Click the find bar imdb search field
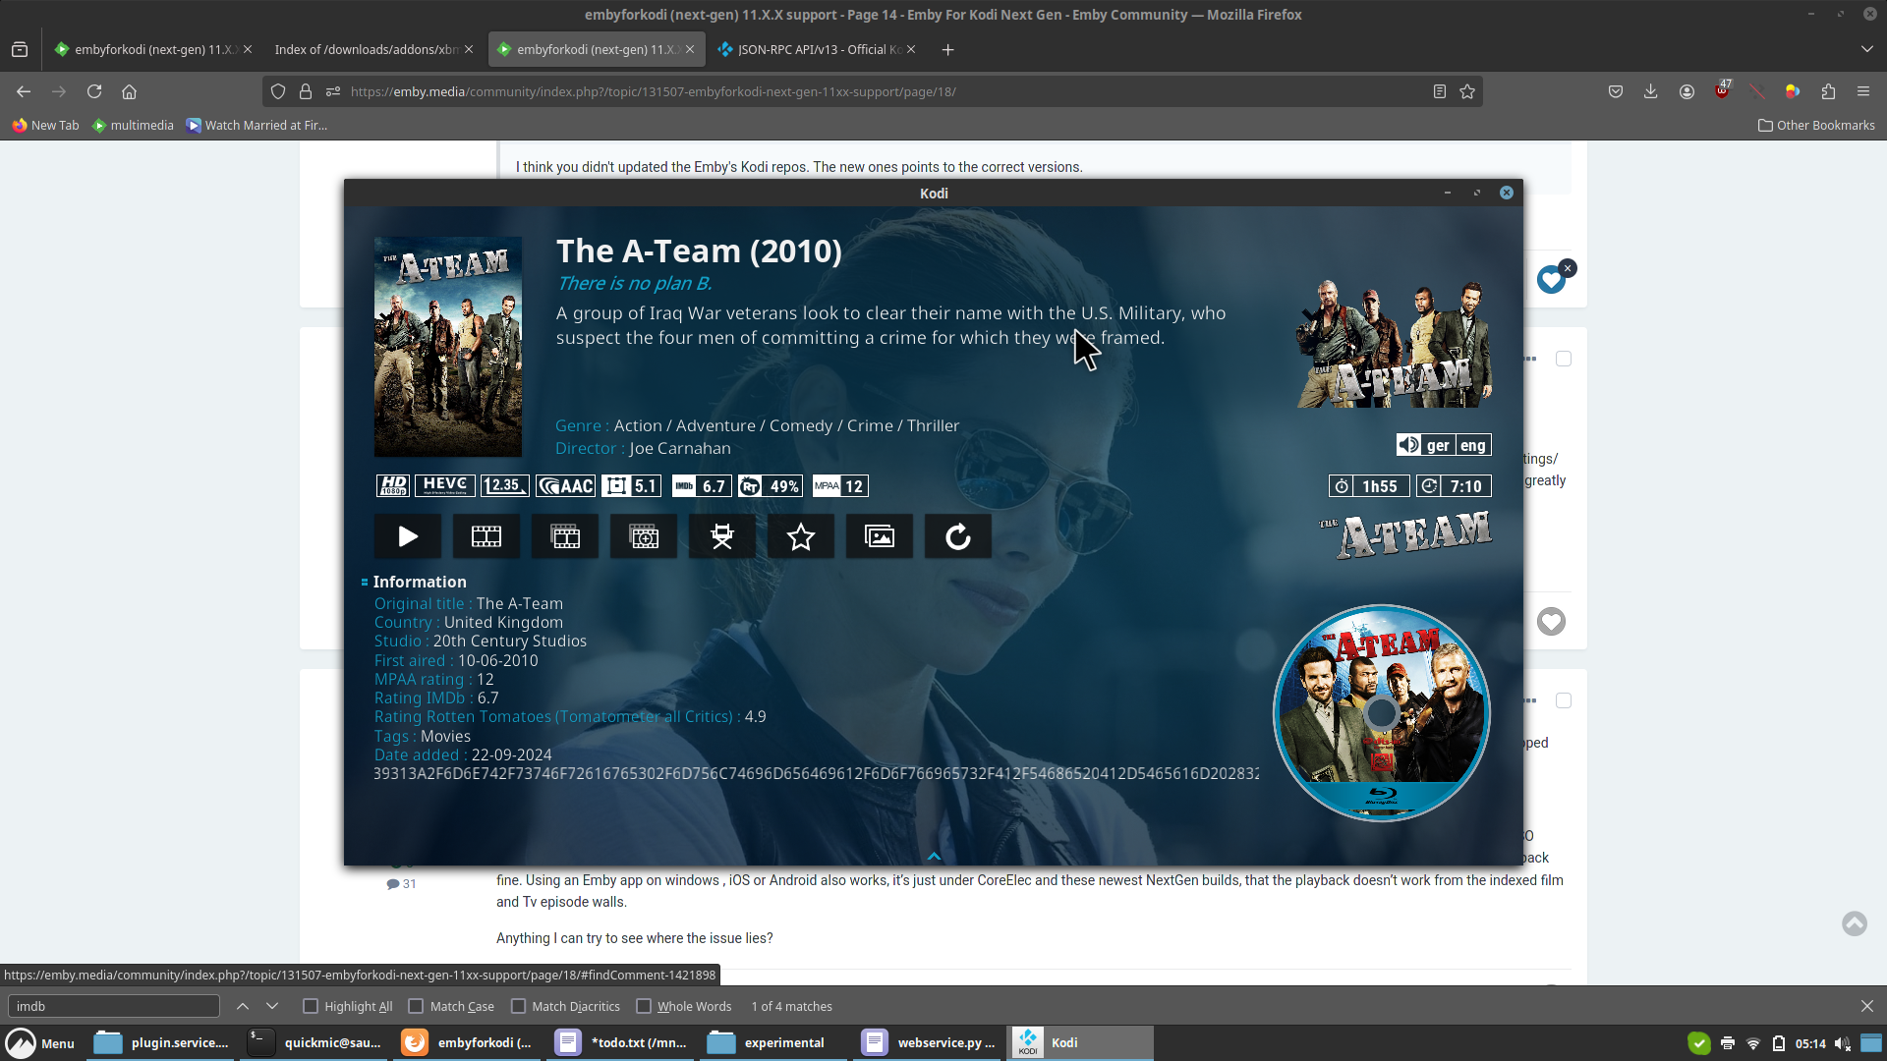 (x=113, y=1006)
